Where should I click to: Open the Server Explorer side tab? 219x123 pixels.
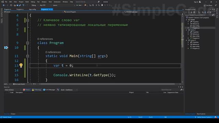pyautogui.click(x=2, y=13)
